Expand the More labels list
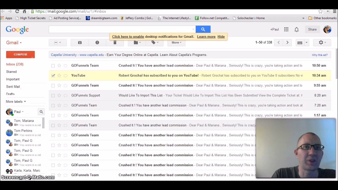Image resolution: width=338 pixels, height=190 pixels. [x=16, y=102]
